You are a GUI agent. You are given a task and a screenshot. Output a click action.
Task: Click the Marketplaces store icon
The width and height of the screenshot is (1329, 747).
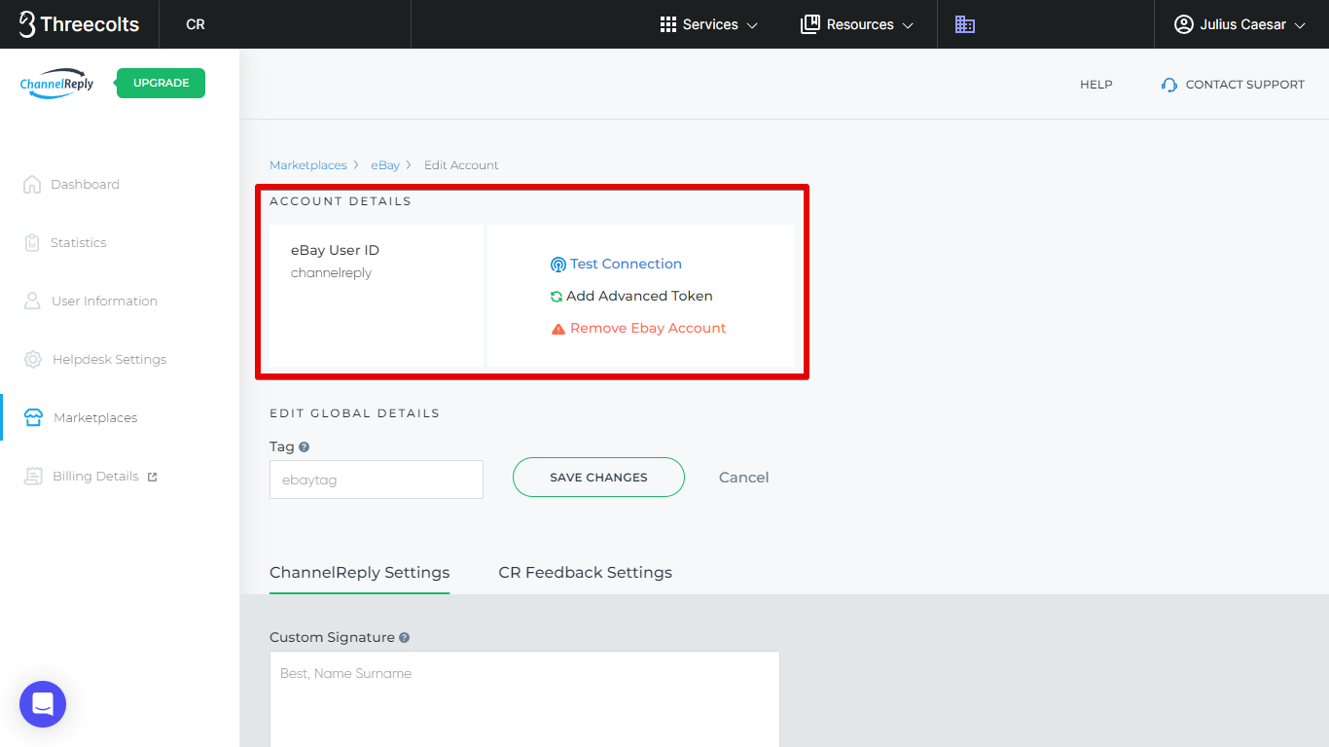(x=33, y=417)
